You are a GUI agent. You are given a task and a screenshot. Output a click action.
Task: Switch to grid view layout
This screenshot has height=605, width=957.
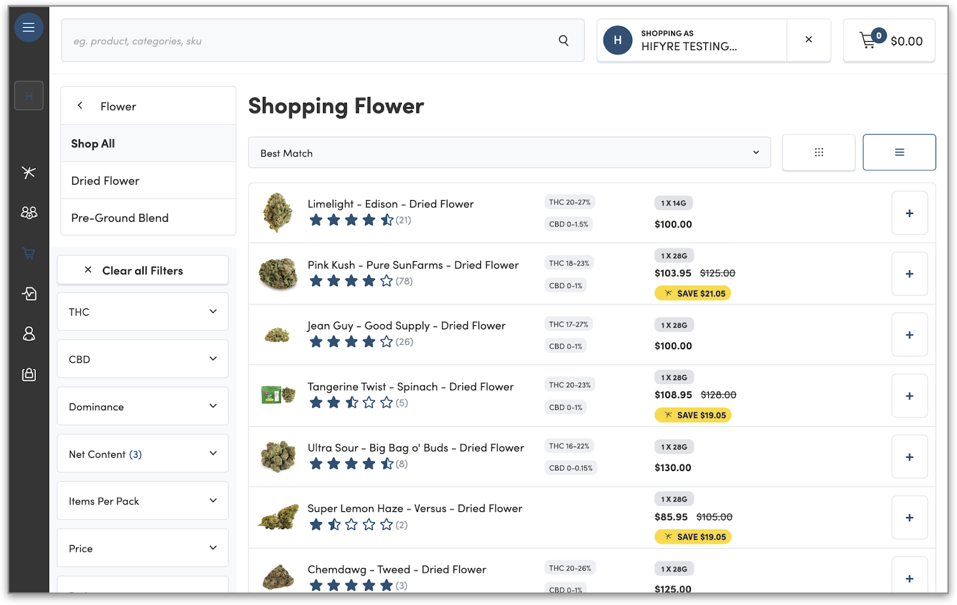818,152
